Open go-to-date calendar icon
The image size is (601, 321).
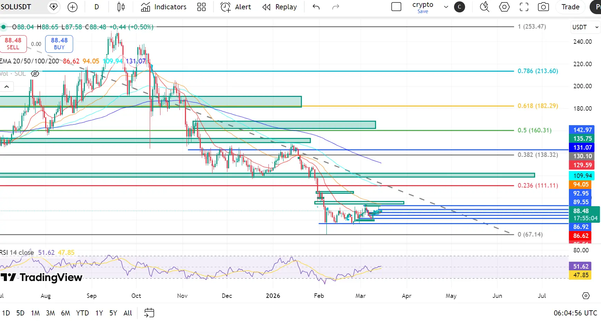(x=149, y=313)
